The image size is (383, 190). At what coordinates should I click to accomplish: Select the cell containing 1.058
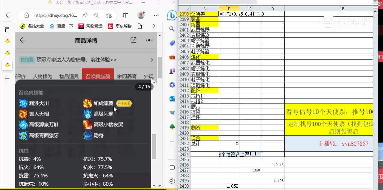[229, 186]
